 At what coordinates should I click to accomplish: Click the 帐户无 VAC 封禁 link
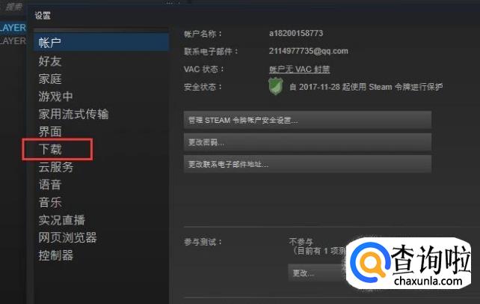coord(299,69)
